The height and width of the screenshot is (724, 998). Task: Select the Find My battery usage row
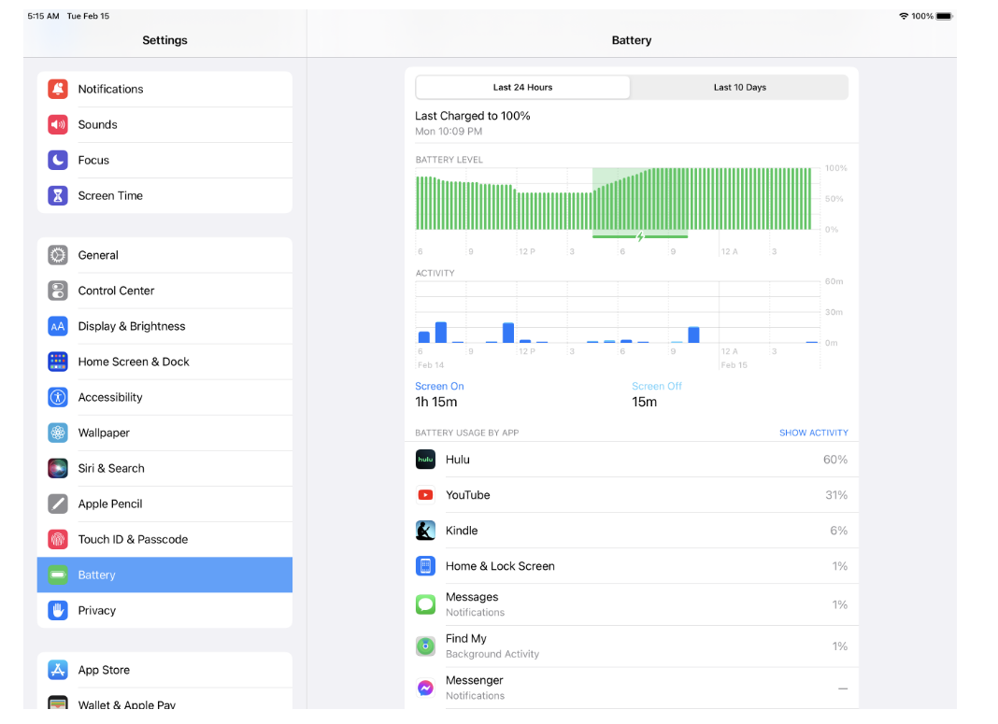(x=632, y=646)
